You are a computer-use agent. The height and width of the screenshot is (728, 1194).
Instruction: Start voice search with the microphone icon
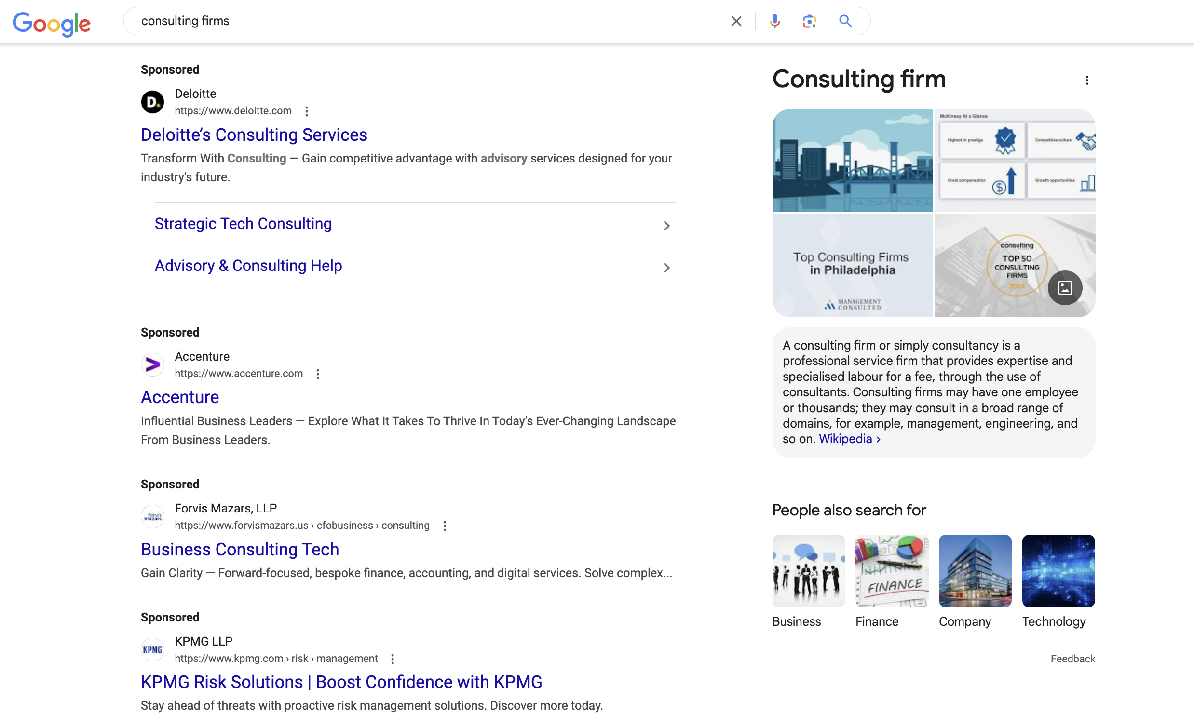[775, 21]
